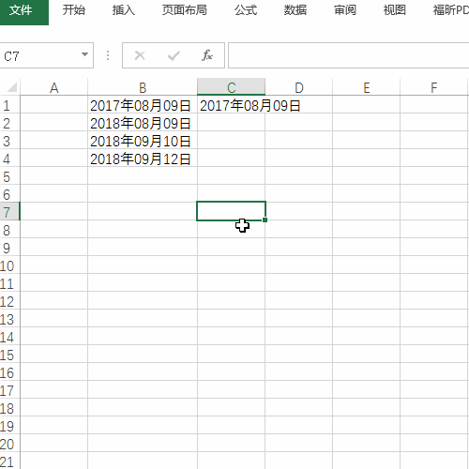Click the cancel entry X icon
The height and width of the screenshot is (469, 469).
140,55
